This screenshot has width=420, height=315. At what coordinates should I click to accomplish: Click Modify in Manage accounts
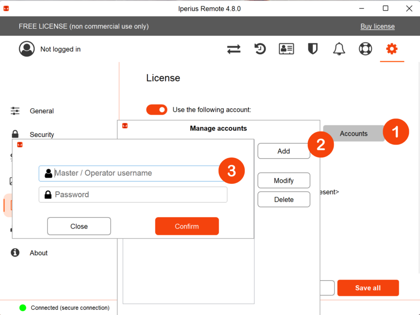tap(284, 181)
